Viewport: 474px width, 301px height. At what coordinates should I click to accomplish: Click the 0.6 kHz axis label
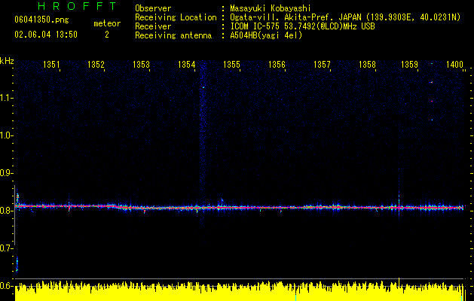tap(5, 286)
